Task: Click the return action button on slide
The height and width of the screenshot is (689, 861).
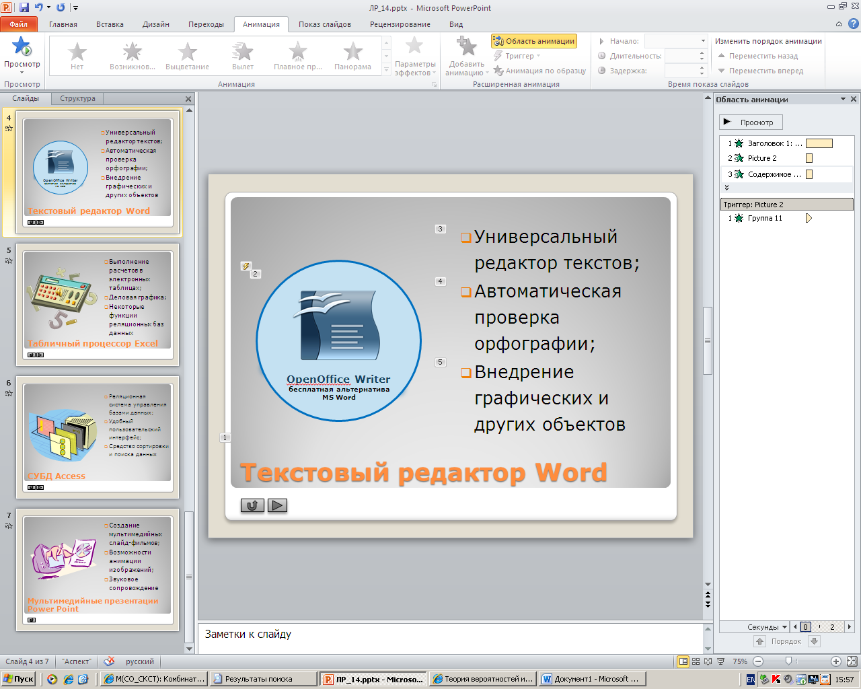Action: tap(252, 505)
